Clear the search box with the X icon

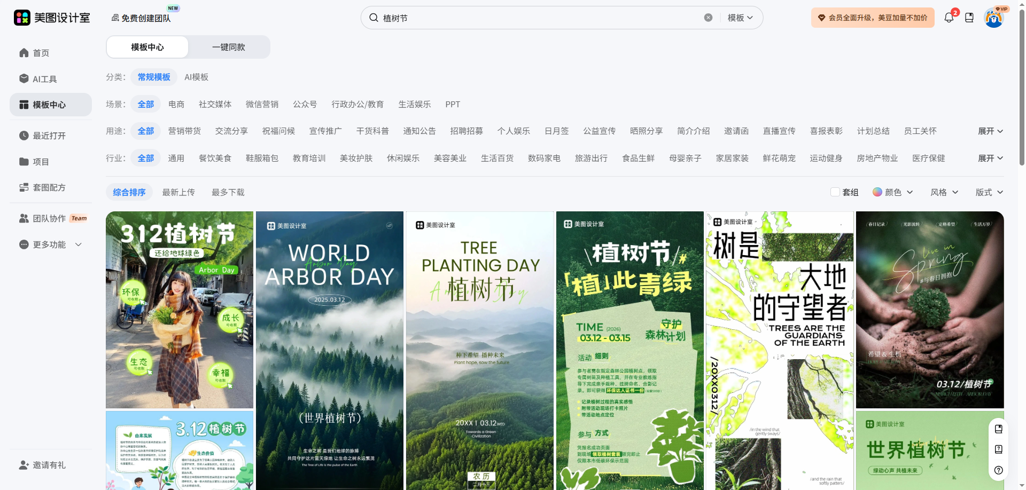click(708, 18)
